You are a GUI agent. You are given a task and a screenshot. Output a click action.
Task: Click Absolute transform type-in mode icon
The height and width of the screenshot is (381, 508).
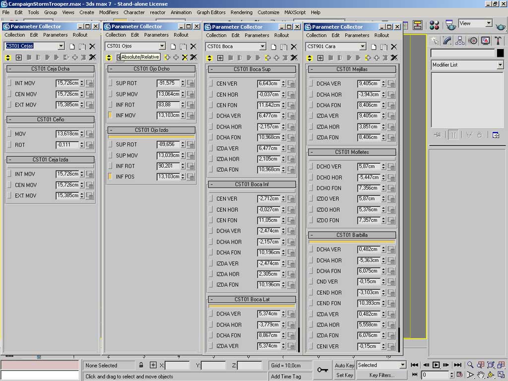pos(153,365)
